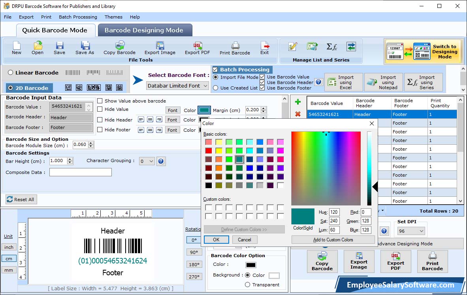Enable Show Value above barcode
Viewport: 467px width, 295px height.
click(x=100, y=101)
